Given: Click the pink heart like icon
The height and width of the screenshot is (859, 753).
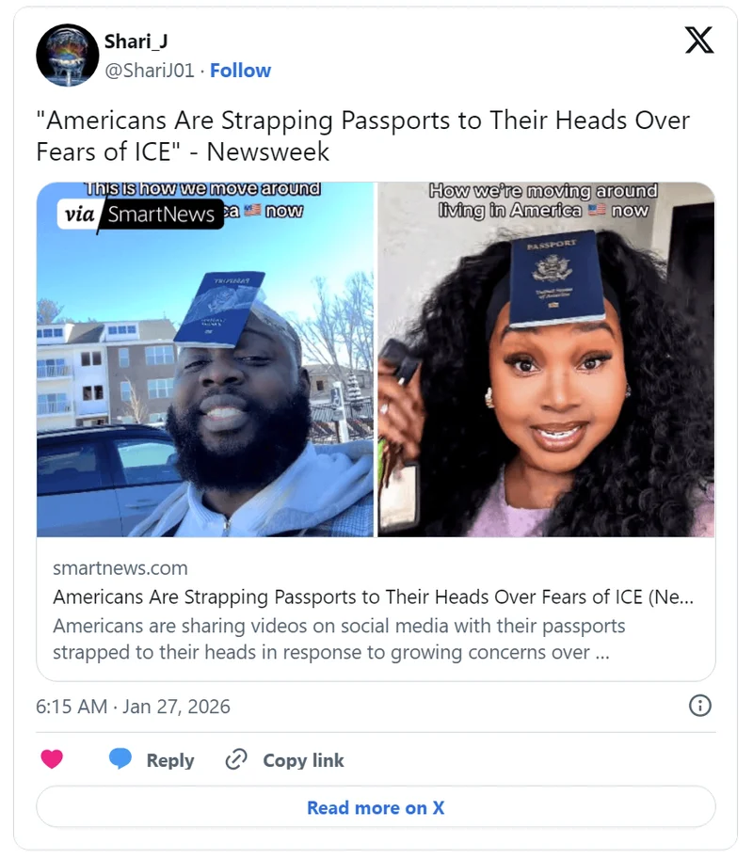Looking at the screenshot, I should point(52,759).
